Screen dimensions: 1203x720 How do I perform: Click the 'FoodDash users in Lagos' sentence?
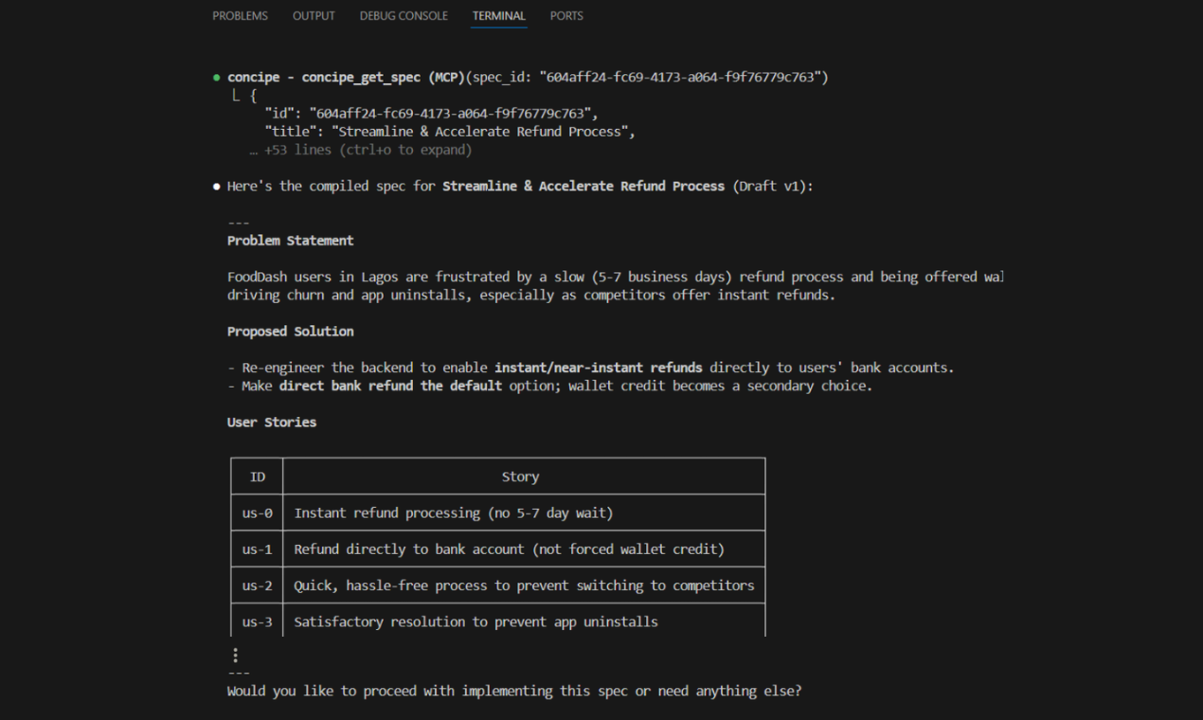pos(615,277)
